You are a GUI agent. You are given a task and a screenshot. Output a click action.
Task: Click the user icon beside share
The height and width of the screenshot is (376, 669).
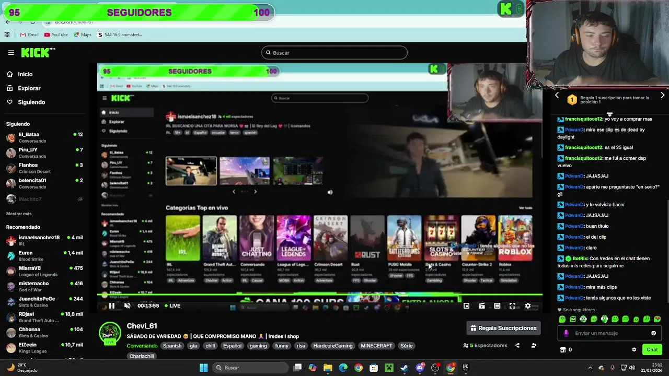(x=534, y=346)
